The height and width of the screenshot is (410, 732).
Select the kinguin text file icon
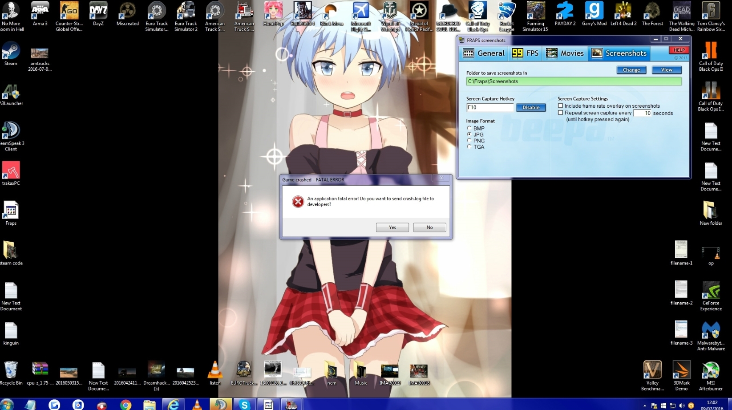[x=11, y=334]
